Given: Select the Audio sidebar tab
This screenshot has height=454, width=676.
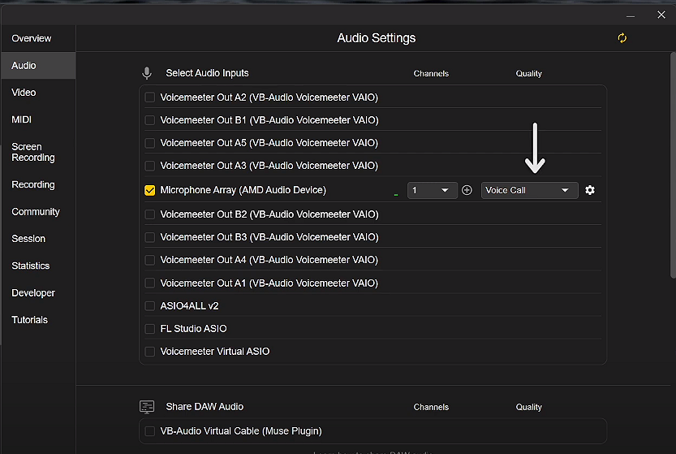Looking at the screenshot, I should [38, 66].
